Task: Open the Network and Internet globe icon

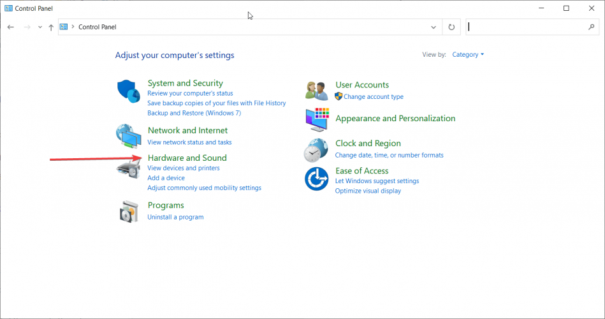Action: coord(128,136)
